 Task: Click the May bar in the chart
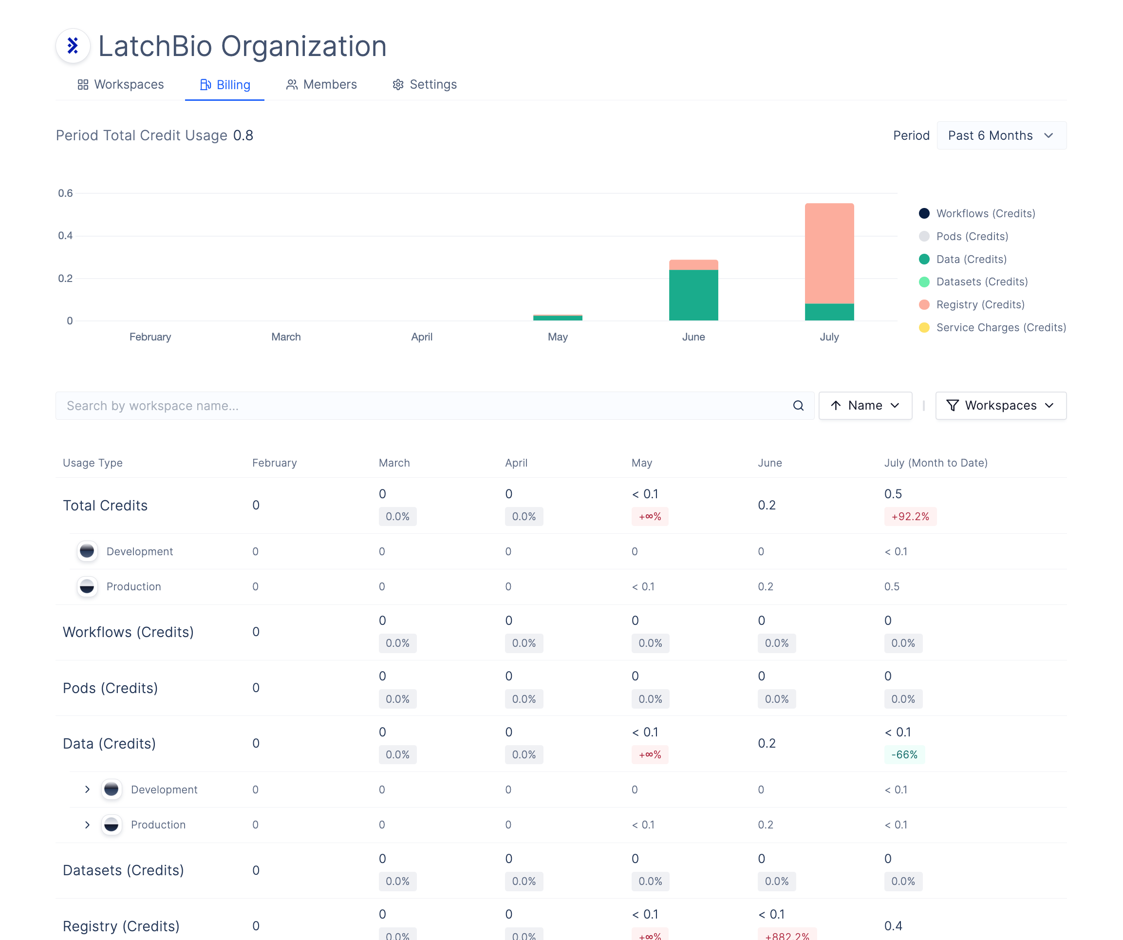[557, 318]
